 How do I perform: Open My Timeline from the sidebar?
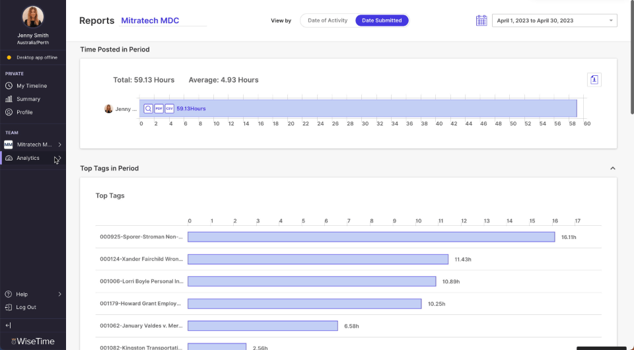32,86
